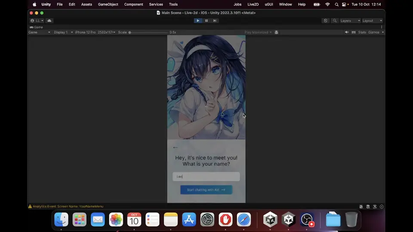
Task: Open the Live2D menu
Action: (x=253, y=4)
